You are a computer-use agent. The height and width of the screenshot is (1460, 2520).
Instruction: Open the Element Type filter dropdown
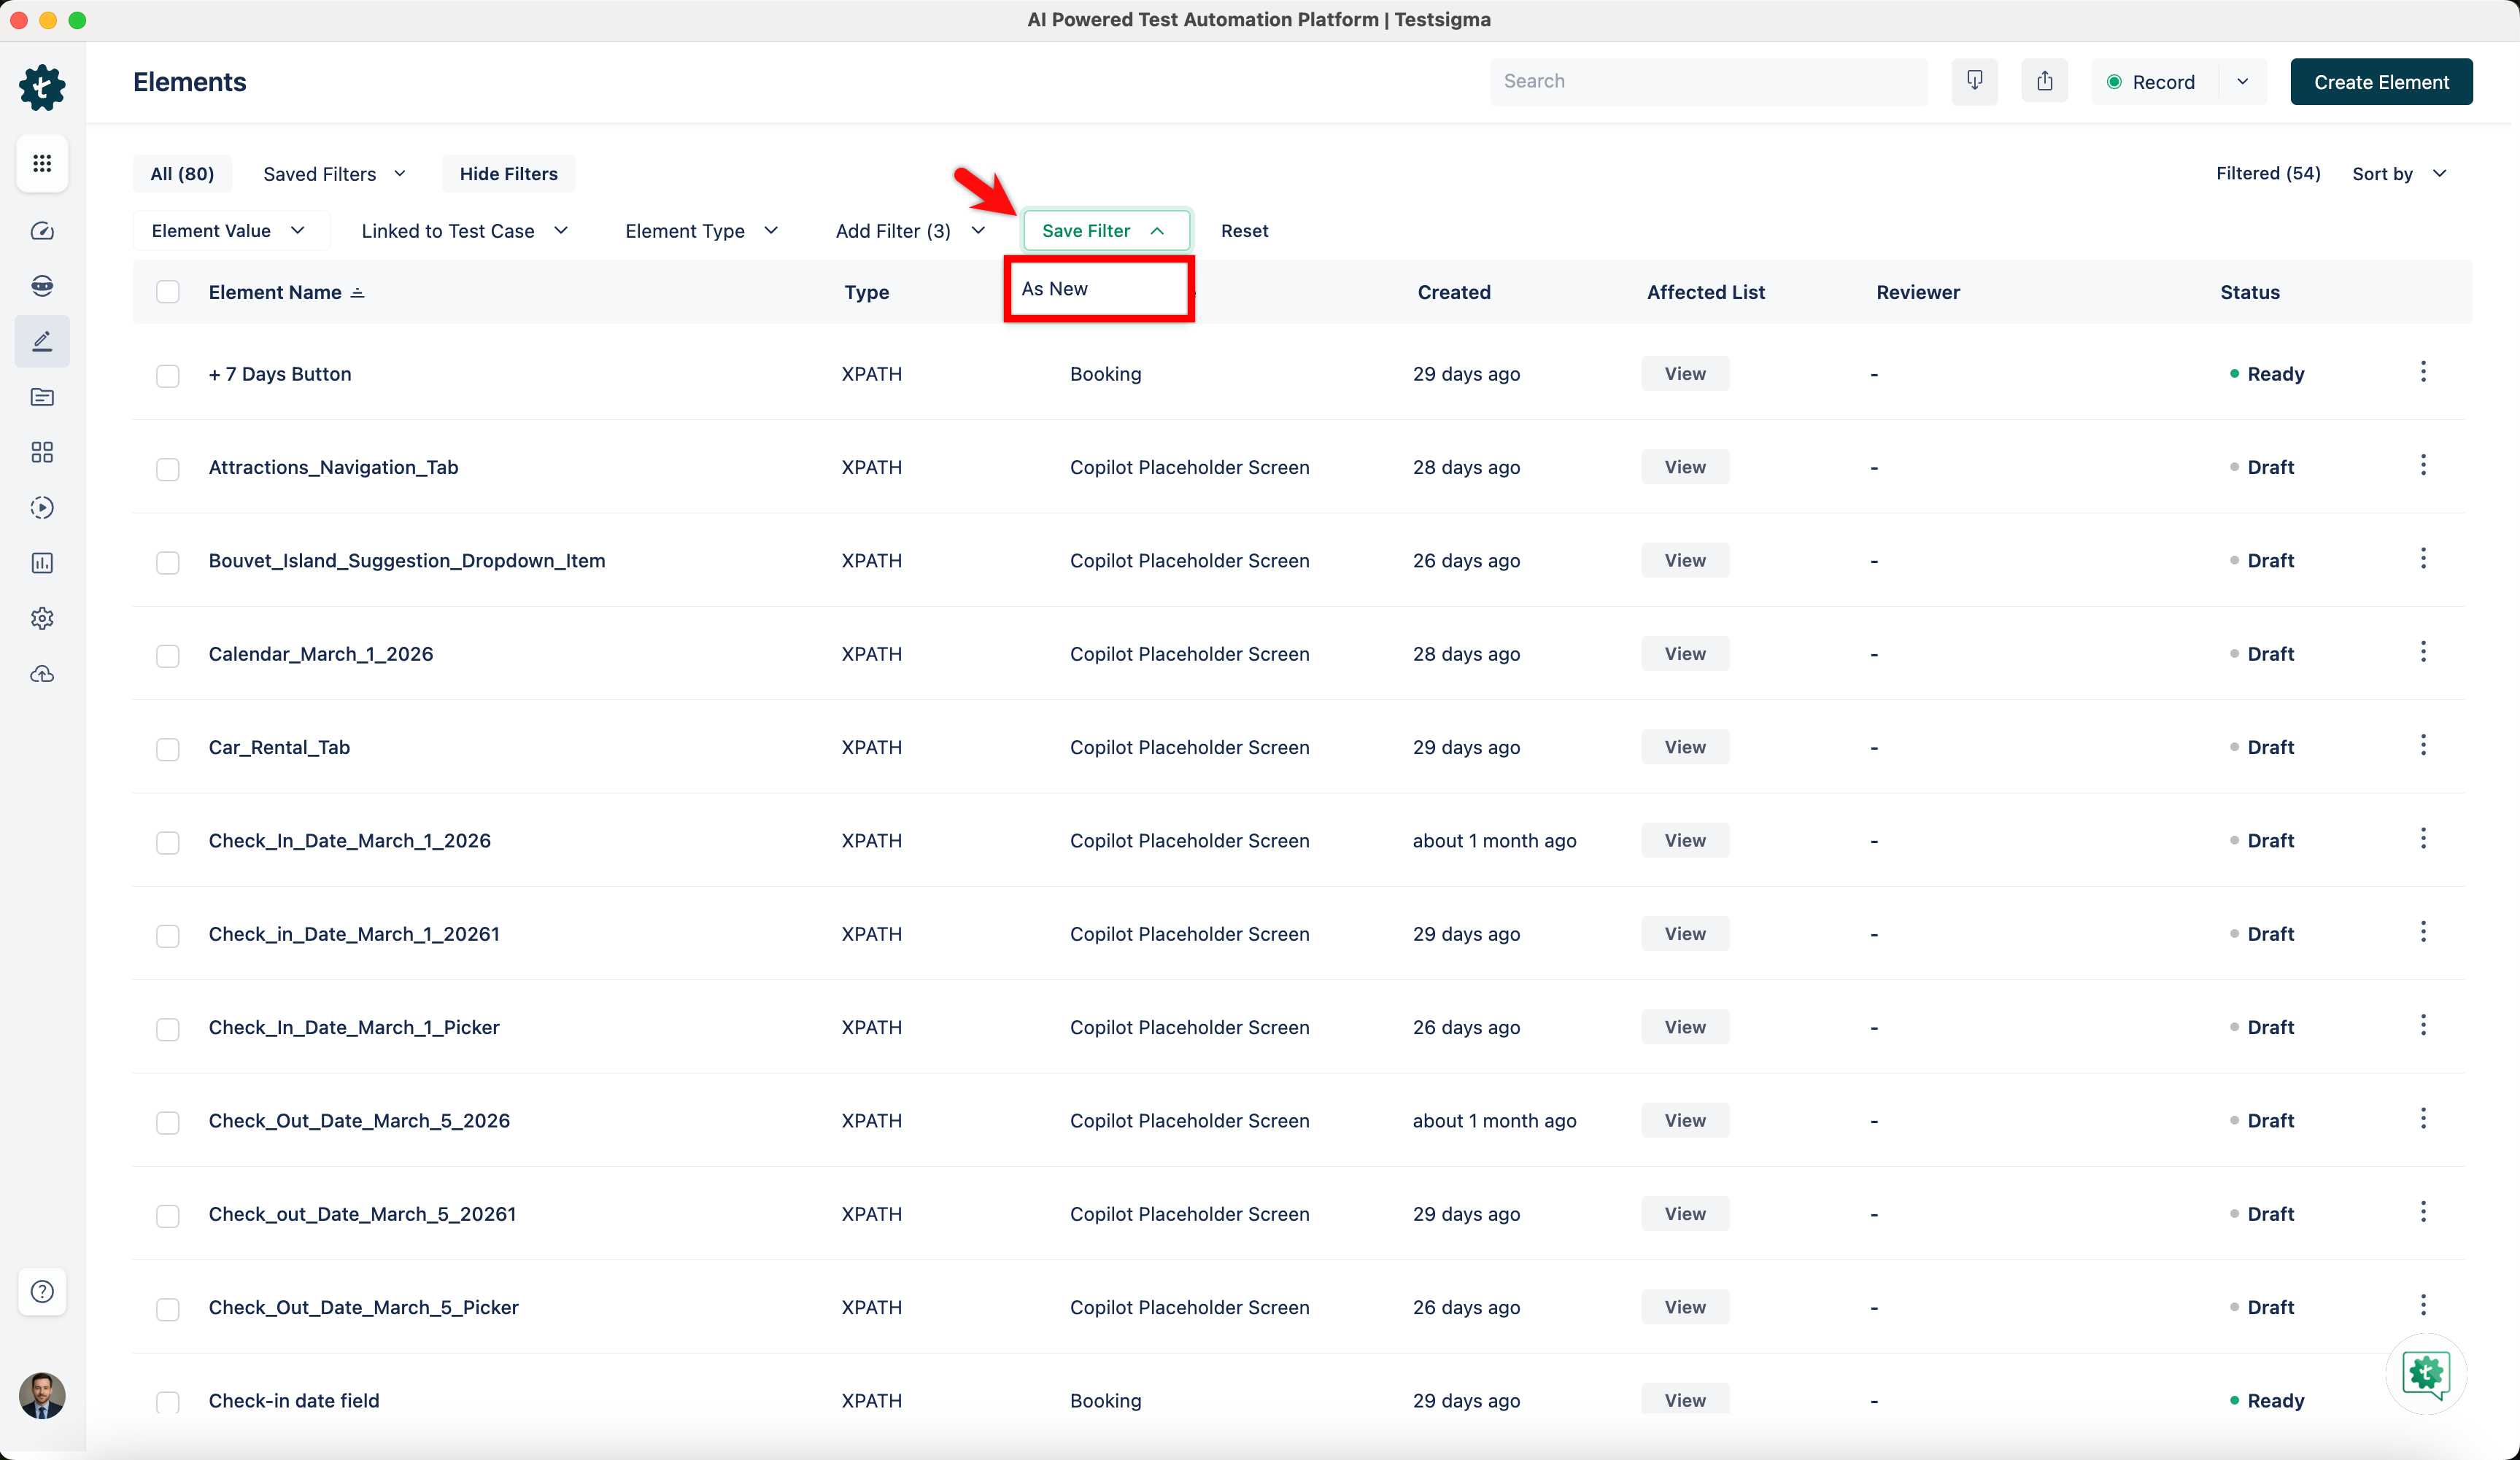tap(701, 231)
